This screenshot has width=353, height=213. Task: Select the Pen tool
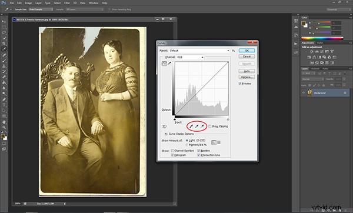click(x=4, y=99)
